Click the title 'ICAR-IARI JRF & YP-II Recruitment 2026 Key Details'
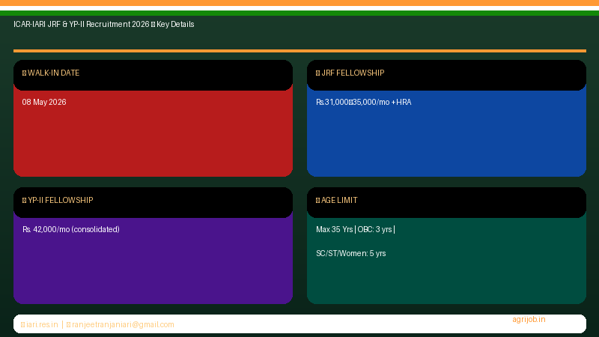The image size is (599, 337). tap(104, 25)
